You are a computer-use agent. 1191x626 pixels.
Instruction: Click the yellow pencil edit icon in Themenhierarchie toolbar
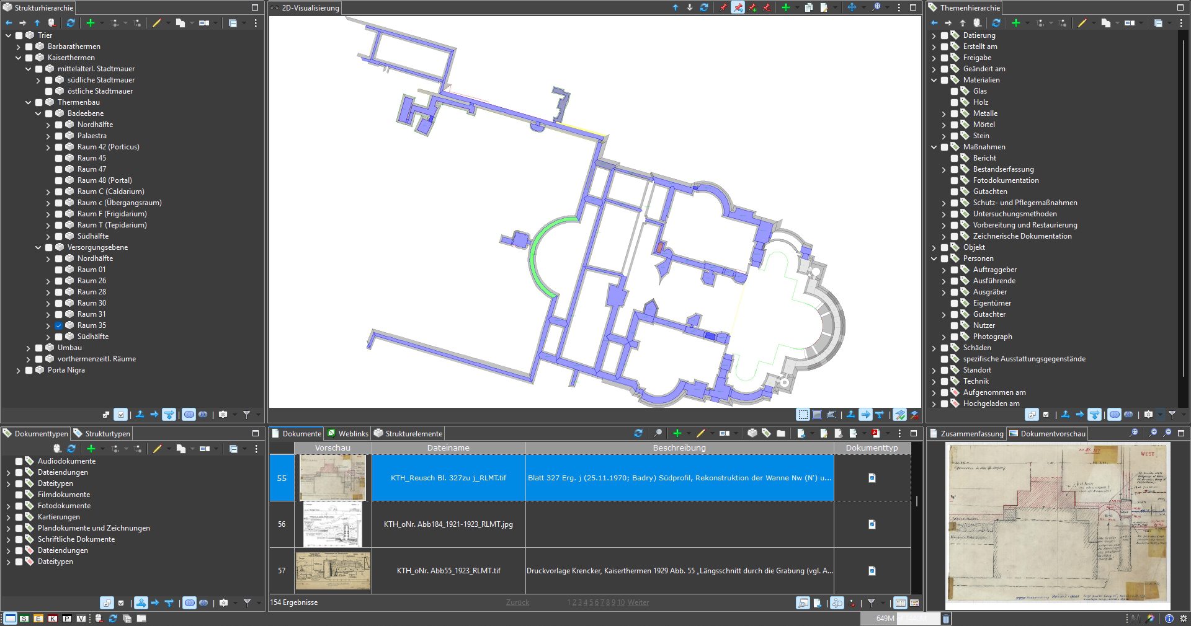pos(1082,23)
